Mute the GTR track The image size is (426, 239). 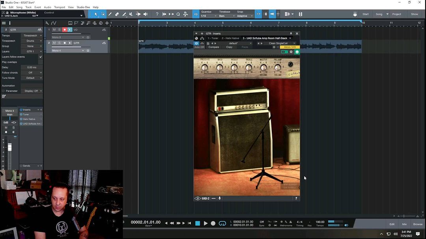pos(54,43)
